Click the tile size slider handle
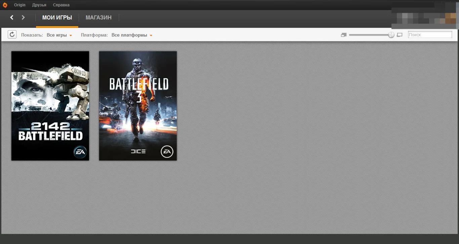The width and height of the screenshot is (459, 244). click(x=391, y=34)
